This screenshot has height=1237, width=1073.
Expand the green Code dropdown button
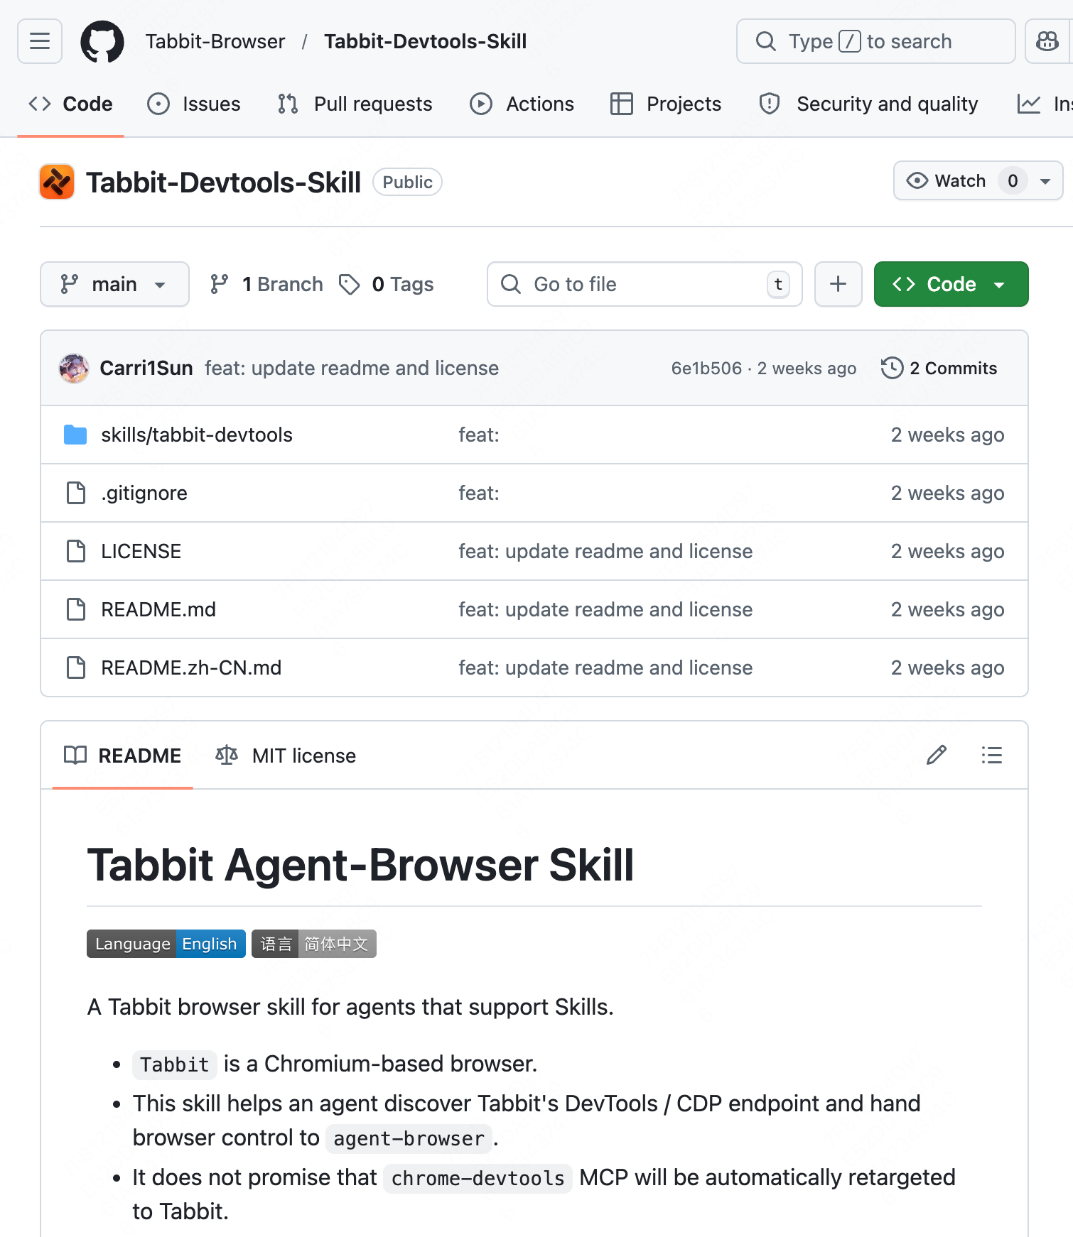951,284
